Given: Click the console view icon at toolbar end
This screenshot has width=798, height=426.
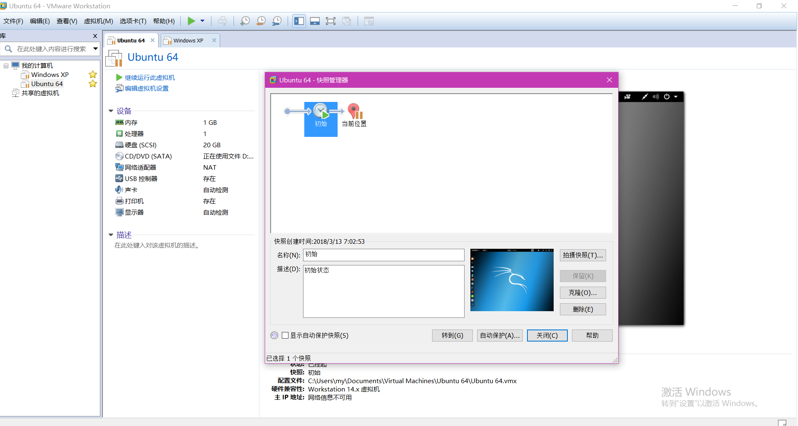Looking at the screenshot, I should coord(369,21).
